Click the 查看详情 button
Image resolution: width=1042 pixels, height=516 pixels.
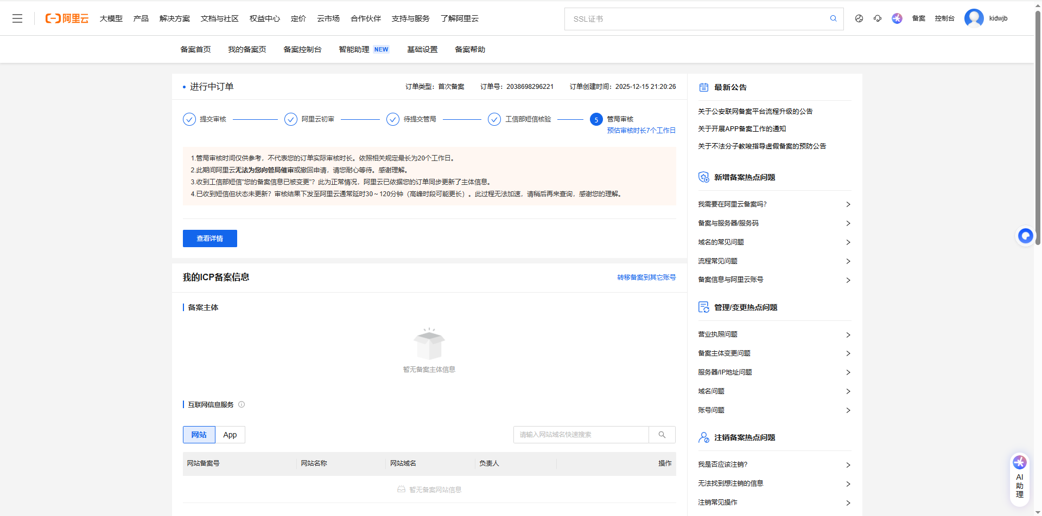pos(209,238)
